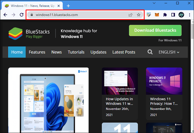Viewport: 194px width, 133px height.
Task: Bookmark this page with the star icon
Action: tap(139, 15)
